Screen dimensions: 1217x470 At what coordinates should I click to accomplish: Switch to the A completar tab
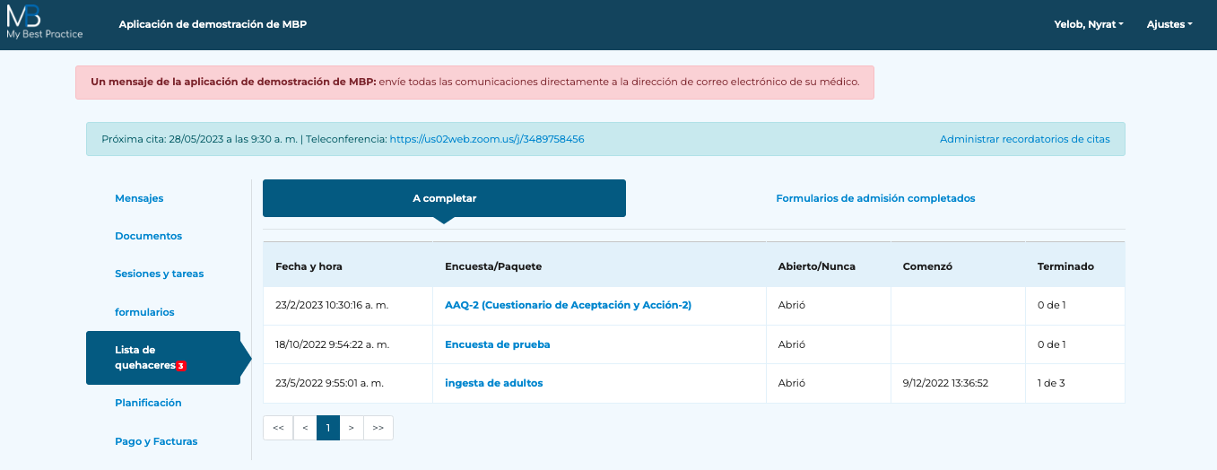point(444,198)
